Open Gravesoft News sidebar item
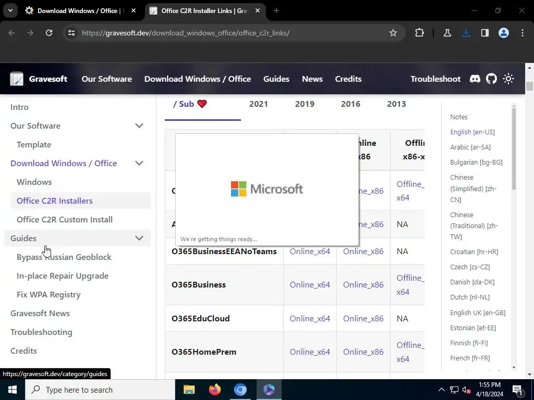This screenshot has width=534, height=400. tap(40, 313)
